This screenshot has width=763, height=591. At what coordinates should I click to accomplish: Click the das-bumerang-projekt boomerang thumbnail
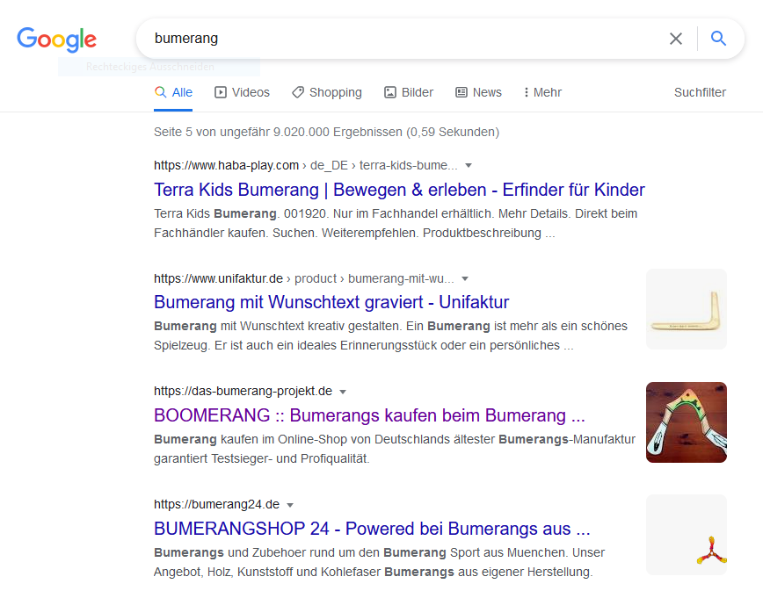coord(687,422)
